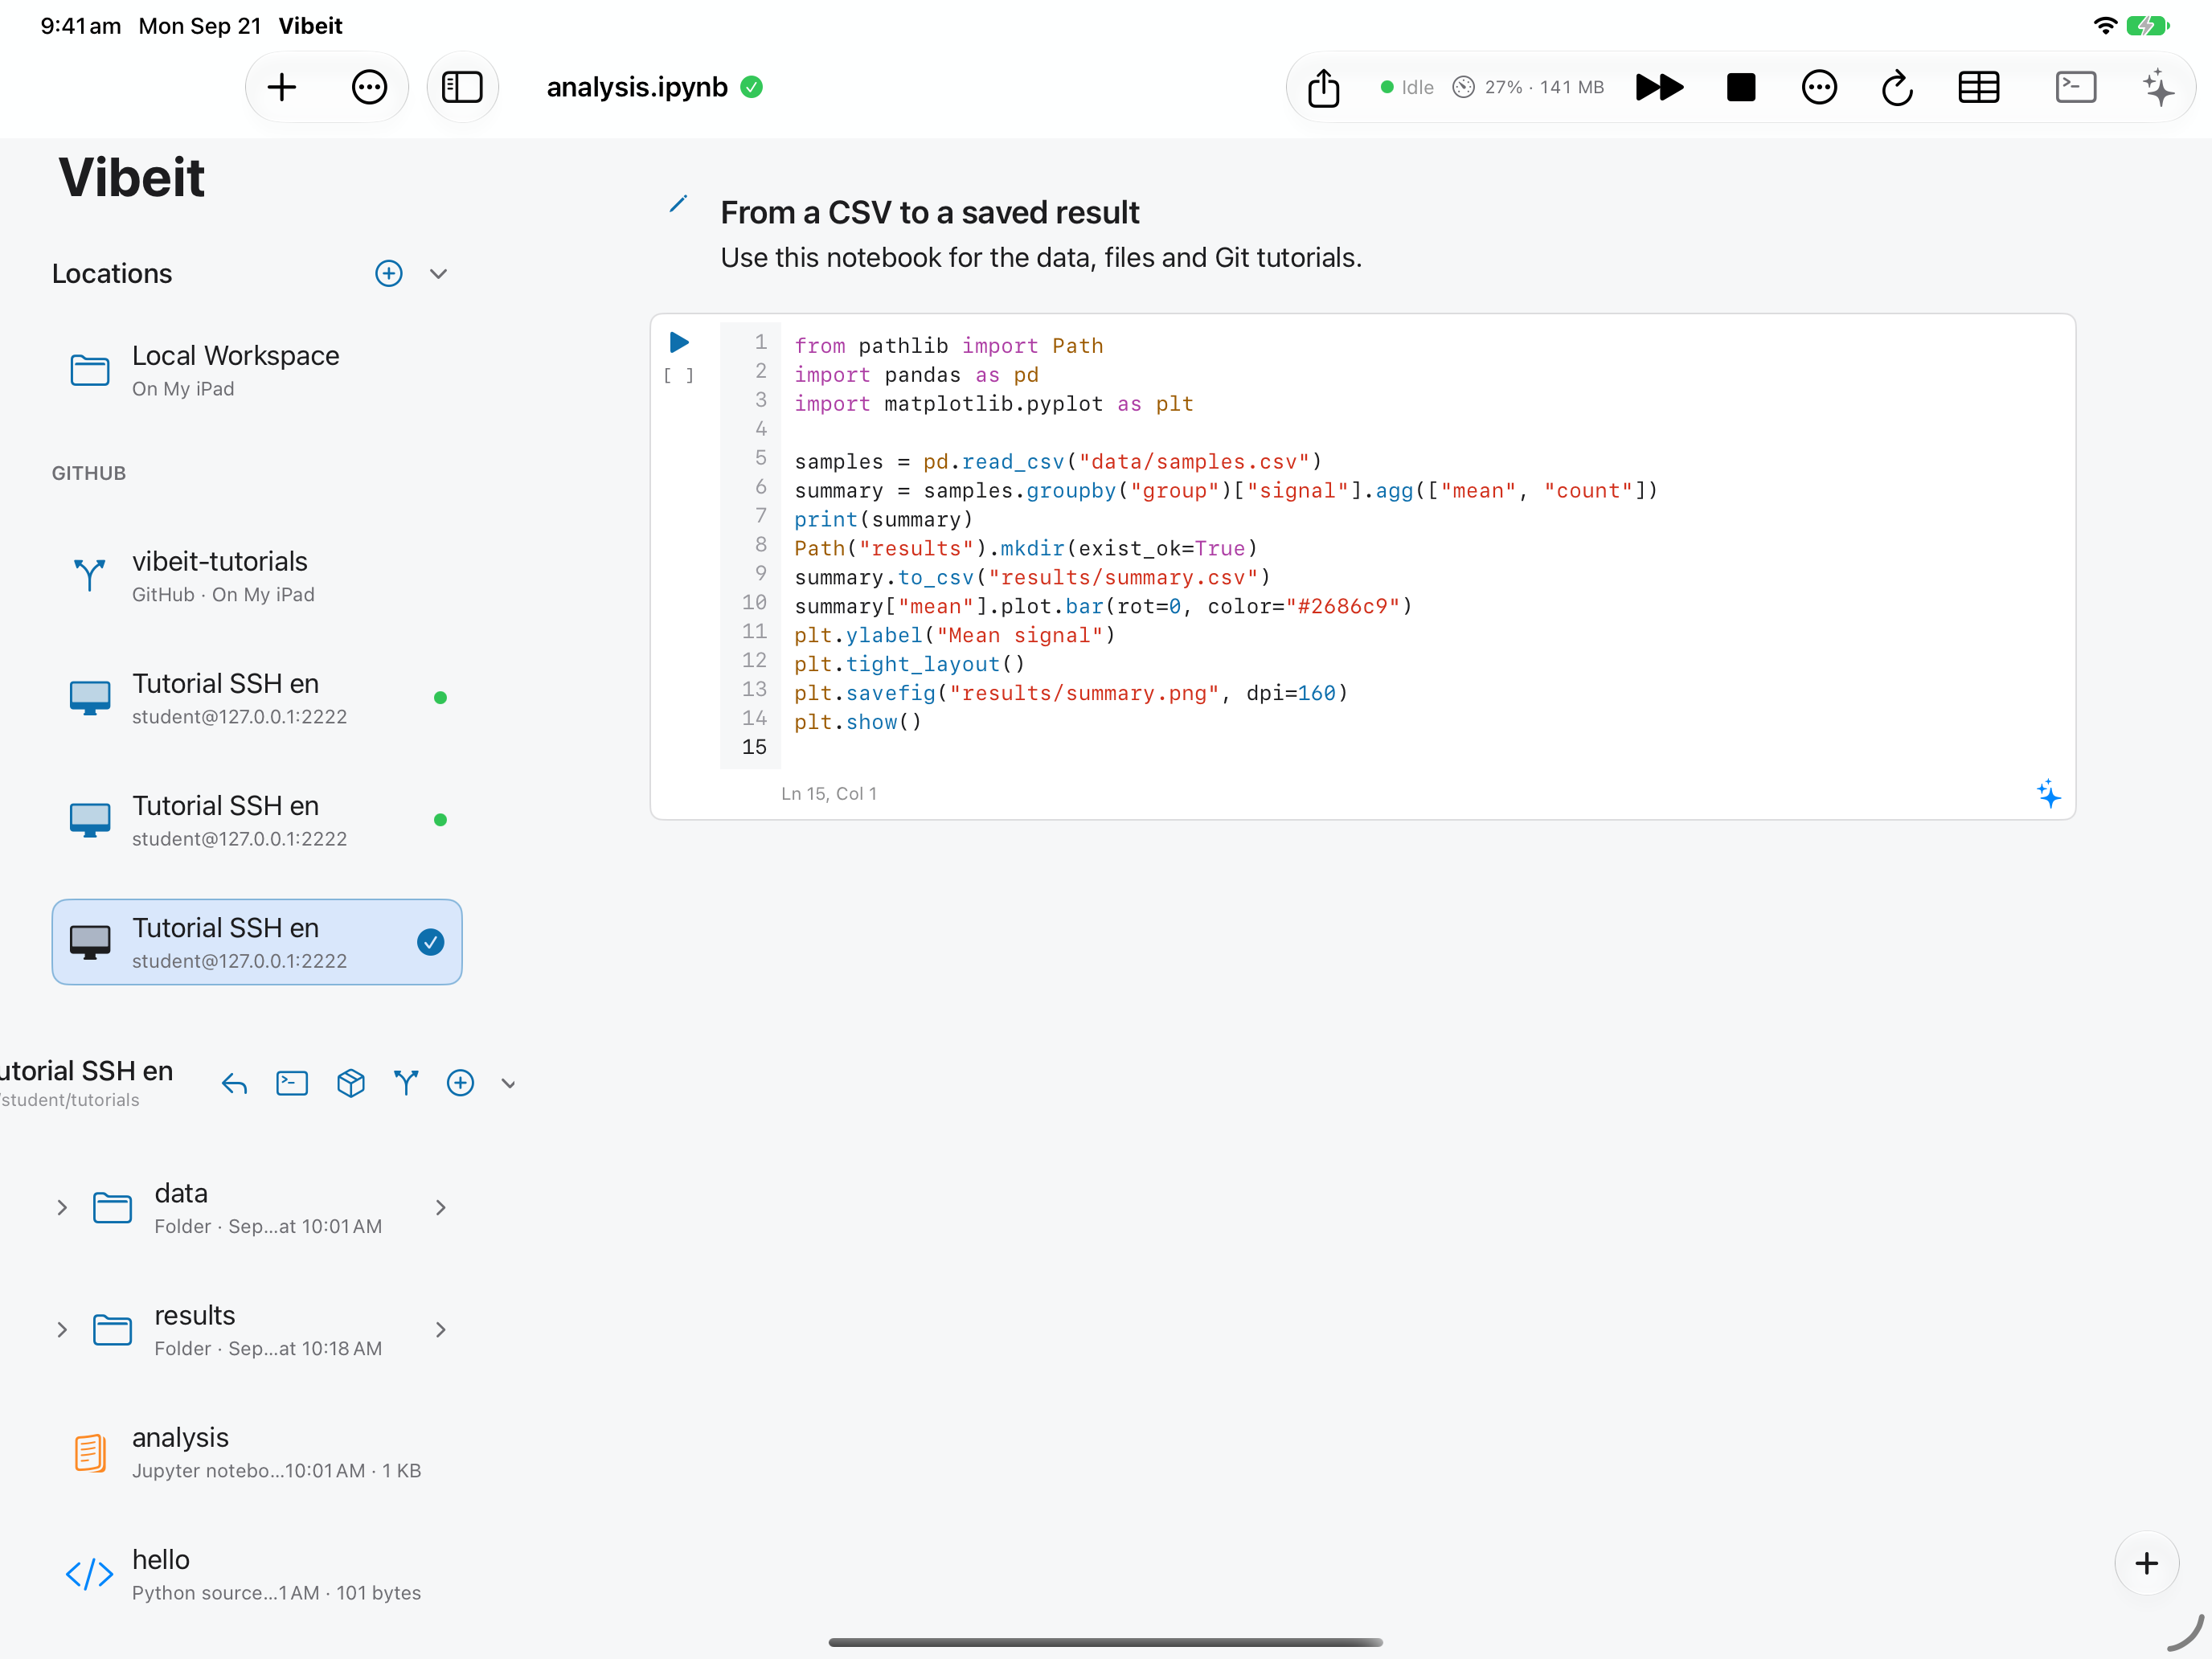
Task: Tap the Wi-Fi icon in status bar
Action: (x=2104, y=26)
